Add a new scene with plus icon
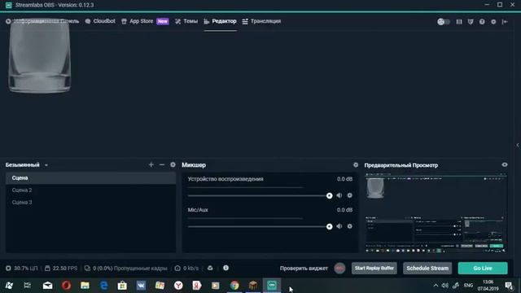521x293 pixels. [x=151, y=164]
